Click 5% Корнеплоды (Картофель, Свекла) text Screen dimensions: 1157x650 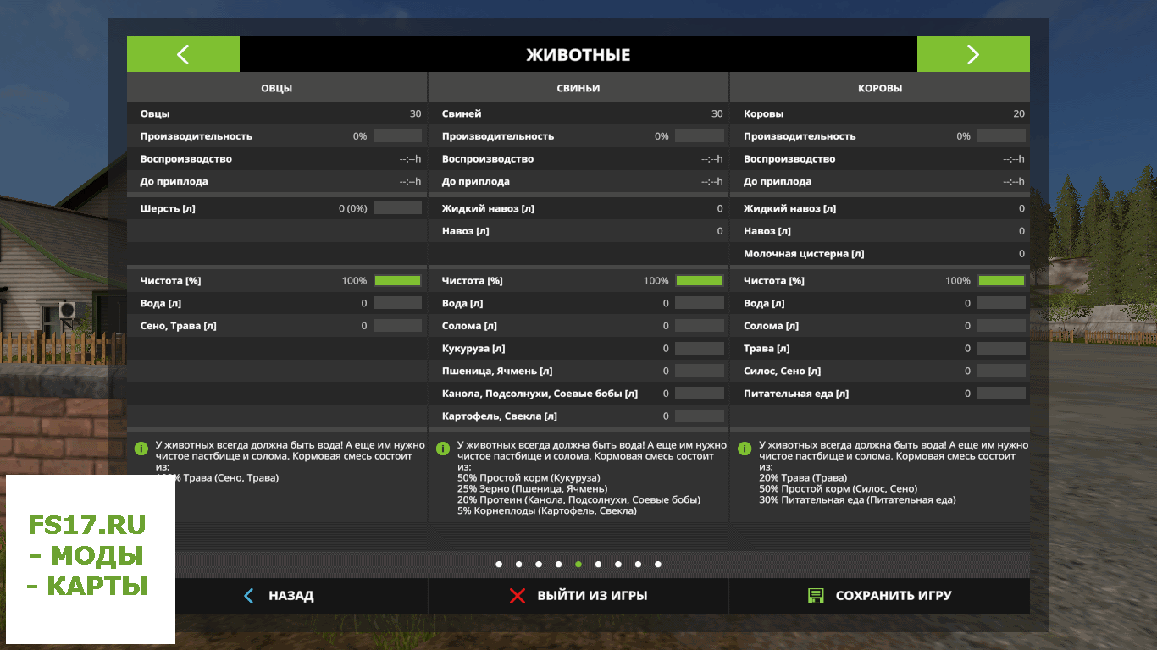[x=547, y=511]
